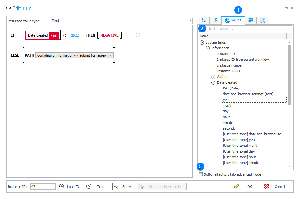Click the less-than operator in condition
This screenshot has height=199, width=300.
pos(65,35)
